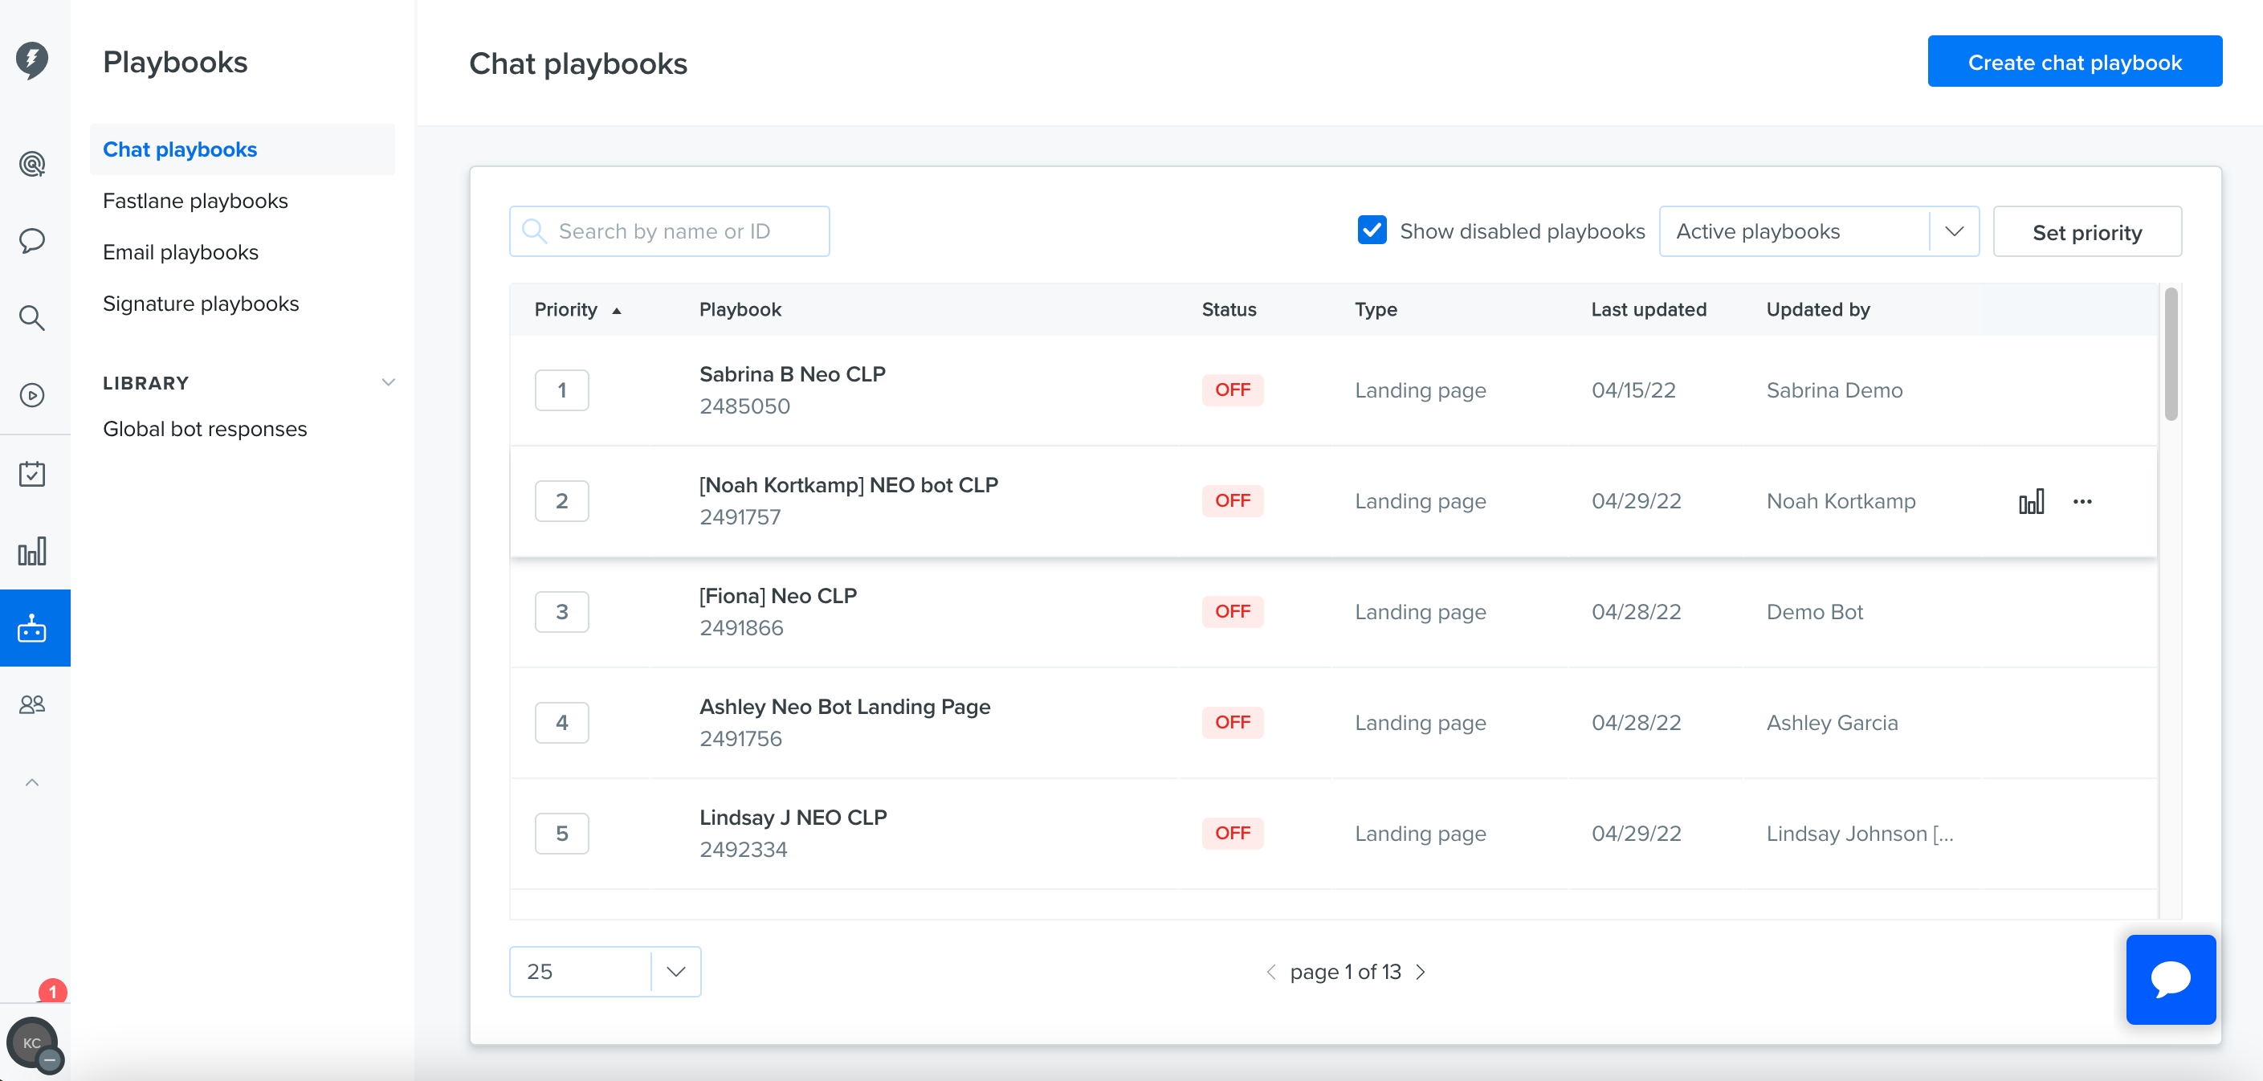Toggle OFF status for Sabrina B Neo CLP
This screenshot has width=2263, height=1081.
coord(1233,390)
